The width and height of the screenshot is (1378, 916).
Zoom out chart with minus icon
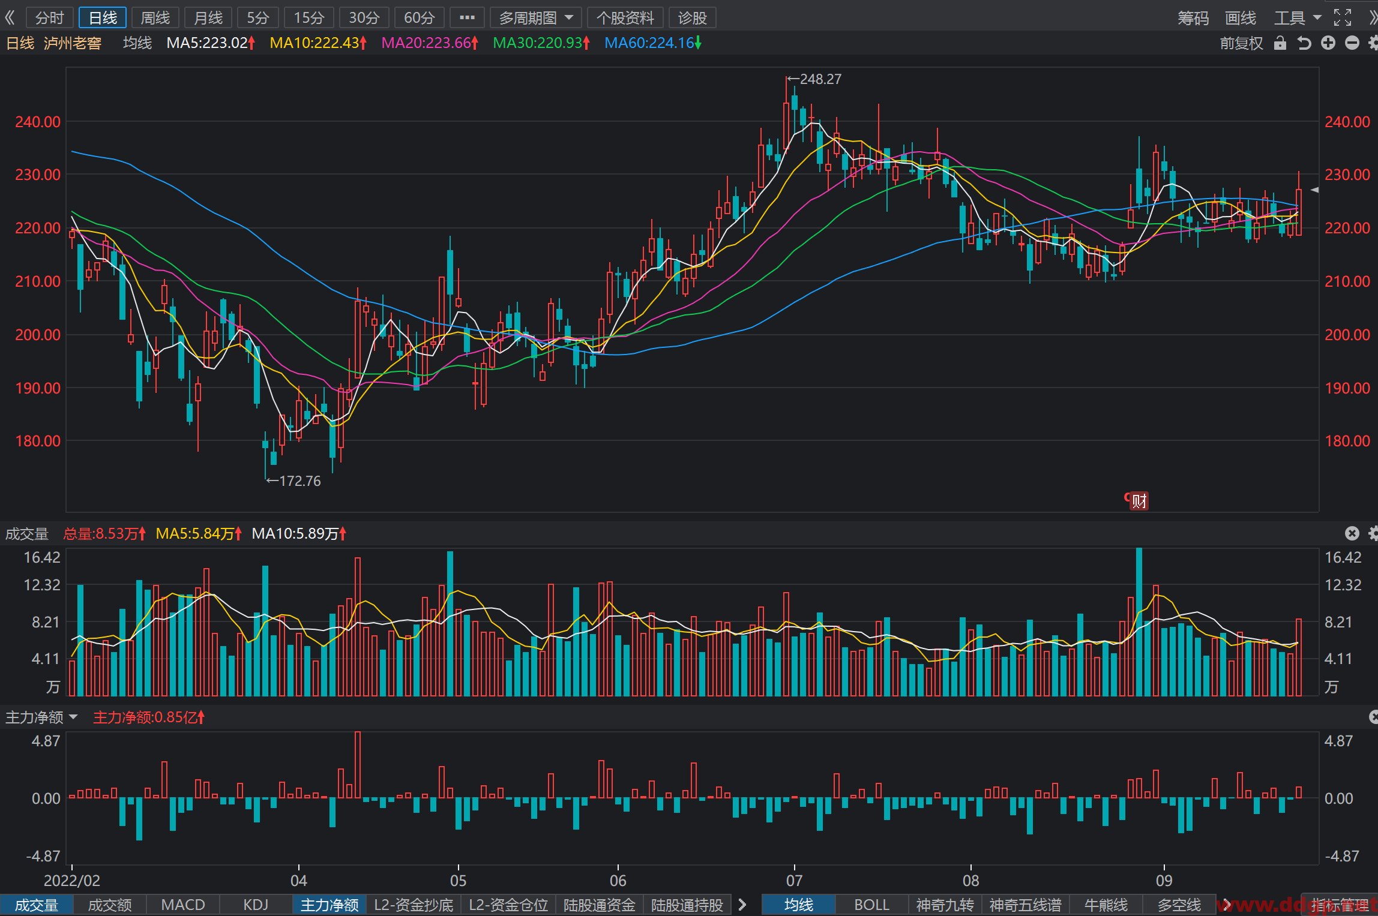(1352, 43)
